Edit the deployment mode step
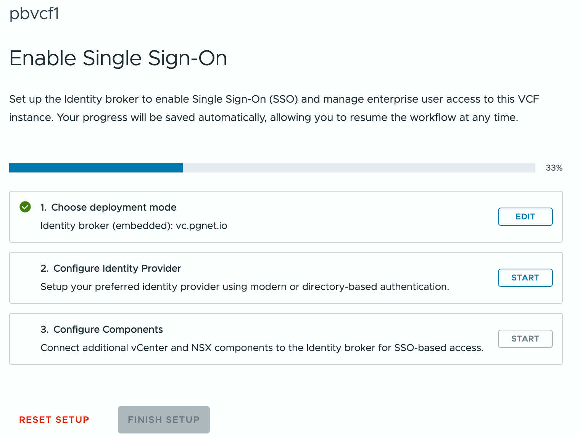The height and width of the screenshot is (435, 580). [525, 217]
